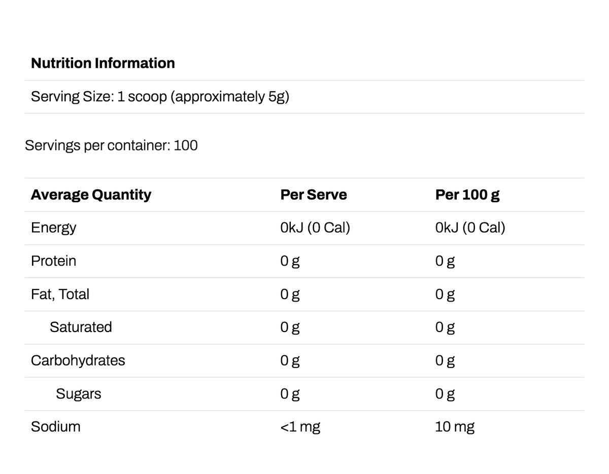Click the Servings per container: 100 text
This screenshot has height=474, width=609.
(111, 145)
